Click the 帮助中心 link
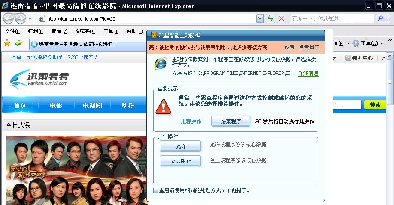Viewport: 394px width, 205px height. point(362,58)
